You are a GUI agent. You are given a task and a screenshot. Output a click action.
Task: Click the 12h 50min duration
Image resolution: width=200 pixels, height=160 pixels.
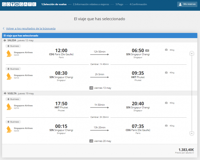click(100, 52)
